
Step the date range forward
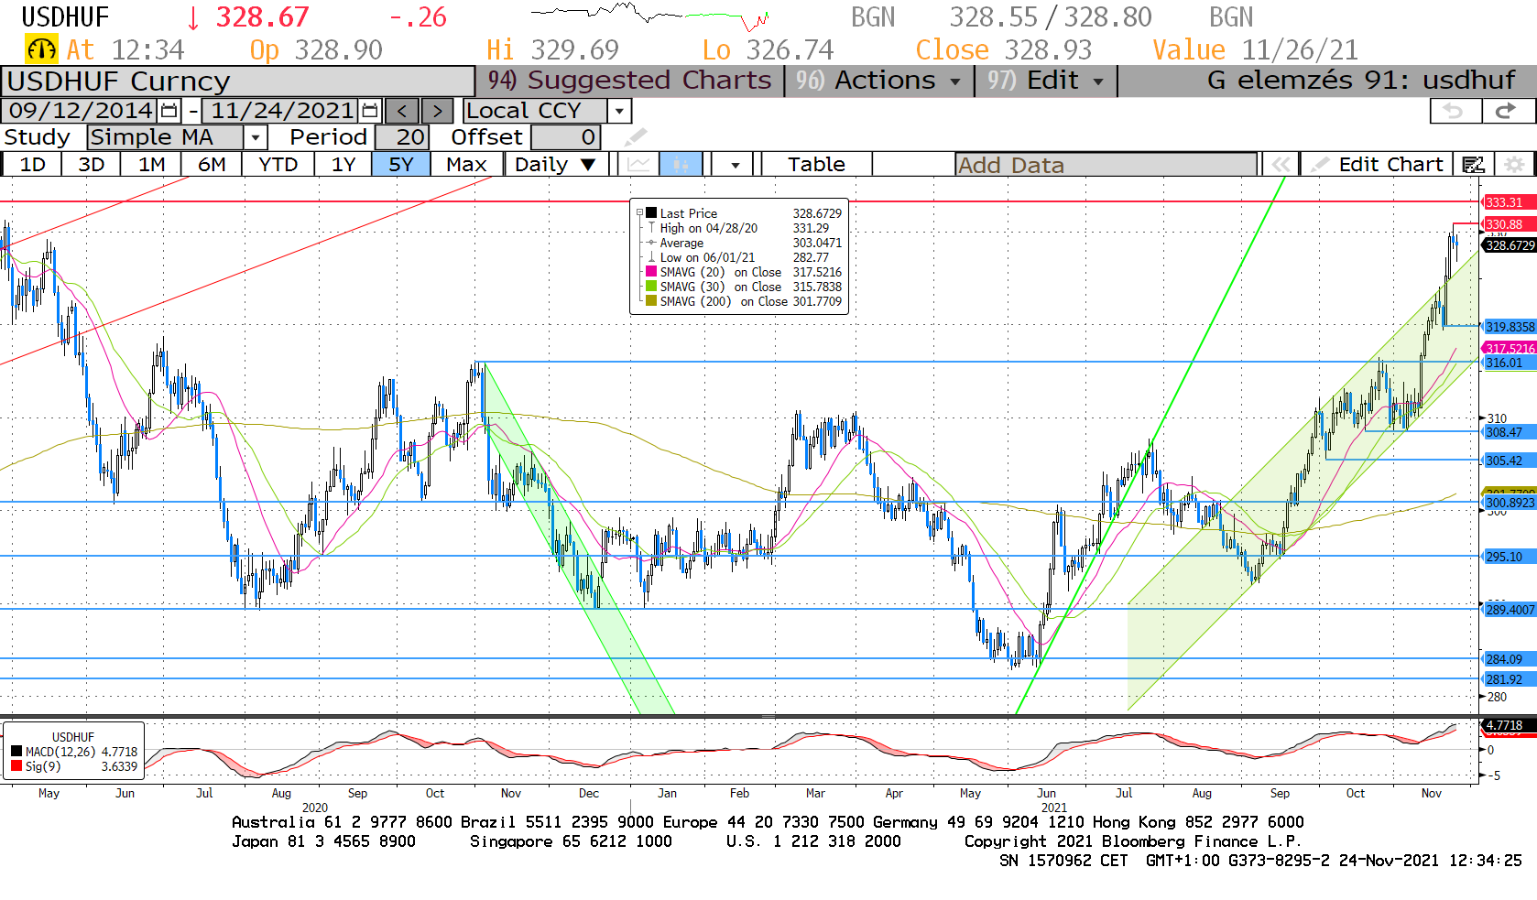pos(437,111)
